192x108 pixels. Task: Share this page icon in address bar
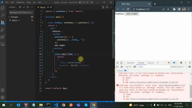163,9
